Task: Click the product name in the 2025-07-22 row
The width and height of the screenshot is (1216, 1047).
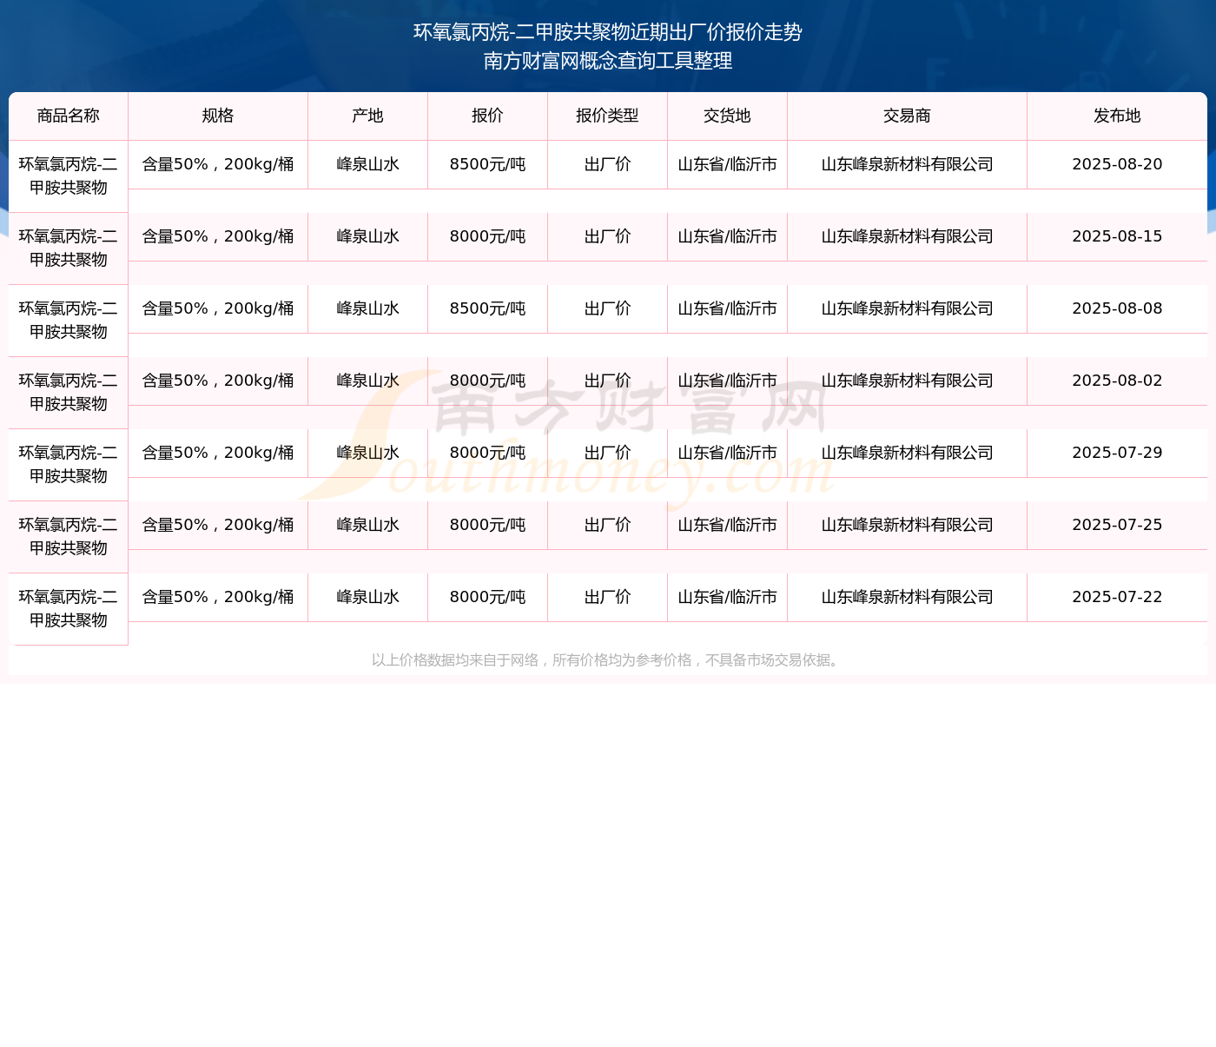Action: (x=69, y=609)
